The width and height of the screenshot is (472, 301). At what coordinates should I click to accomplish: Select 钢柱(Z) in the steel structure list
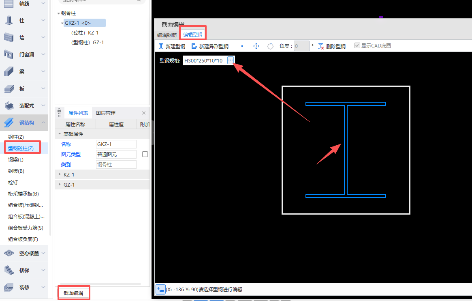tap(16, 137)
